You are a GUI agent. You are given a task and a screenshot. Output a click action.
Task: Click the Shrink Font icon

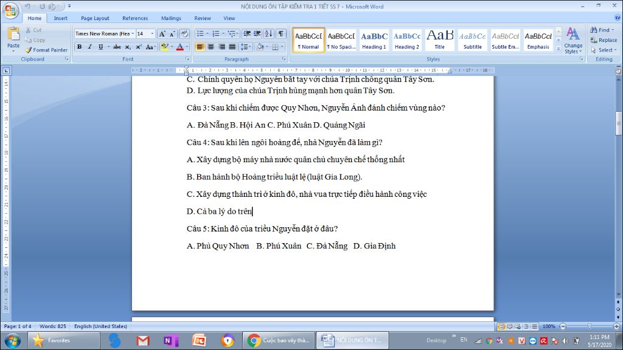point(172,34)
